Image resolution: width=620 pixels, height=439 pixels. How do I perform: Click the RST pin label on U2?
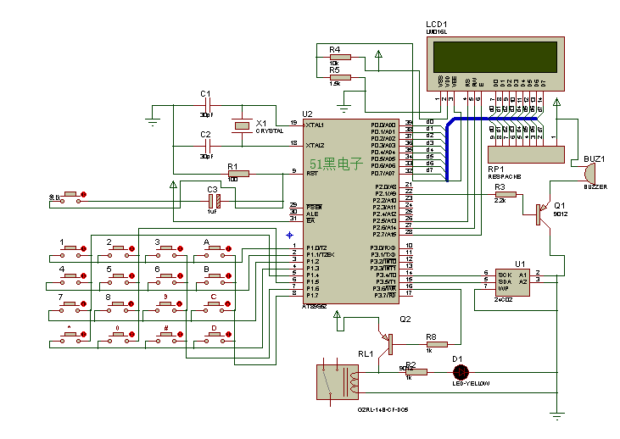311,174
